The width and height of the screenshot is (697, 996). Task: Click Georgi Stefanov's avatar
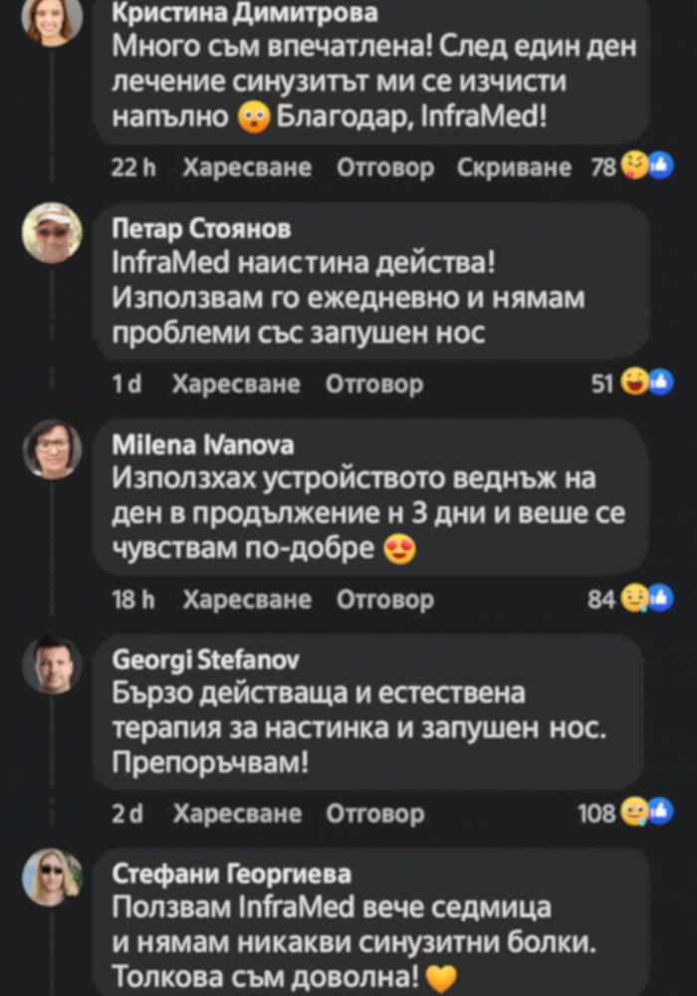click(x=53, y=665)
